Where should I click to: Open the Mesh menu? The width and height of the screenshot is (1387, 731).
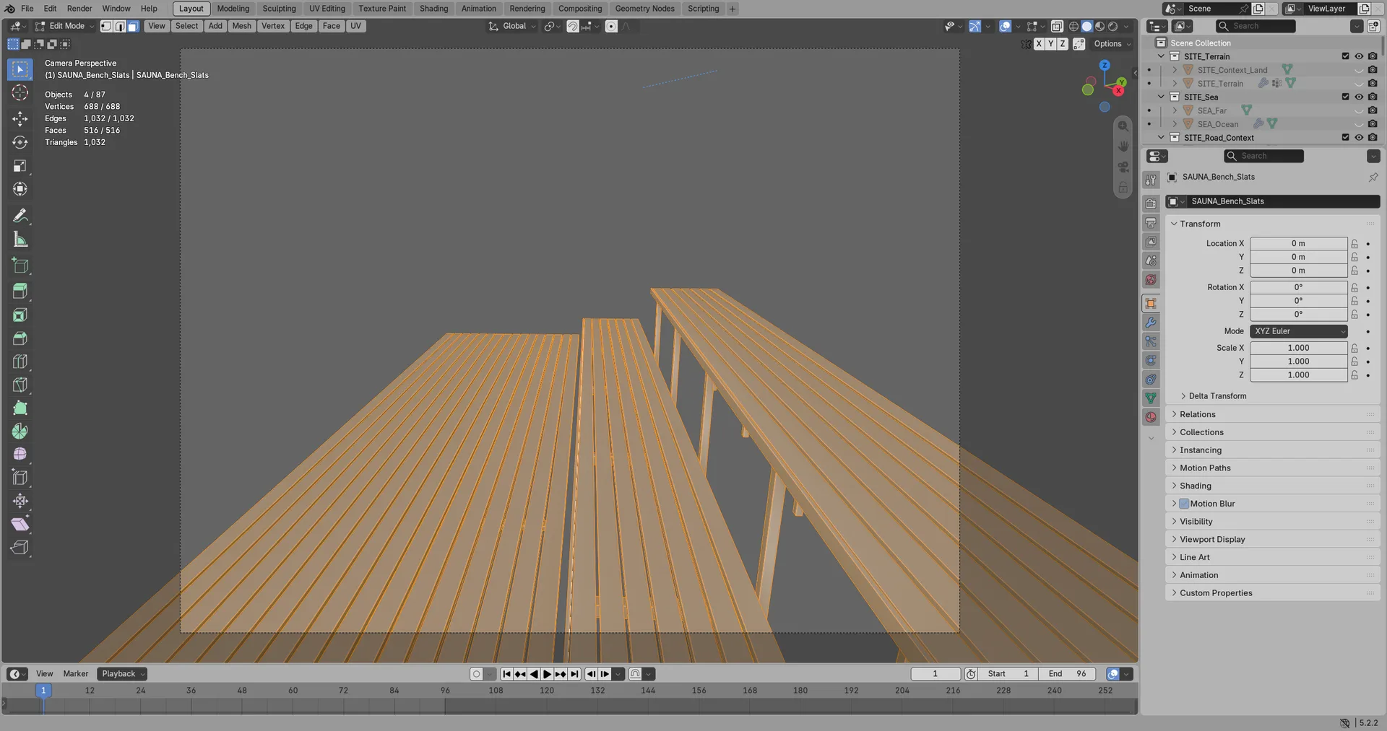pyautogui.click(x=241, y=26)
